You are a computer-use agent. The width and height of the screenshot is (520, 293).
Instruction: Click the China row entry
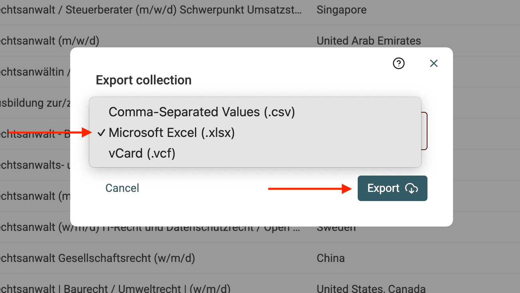point(331,258)
